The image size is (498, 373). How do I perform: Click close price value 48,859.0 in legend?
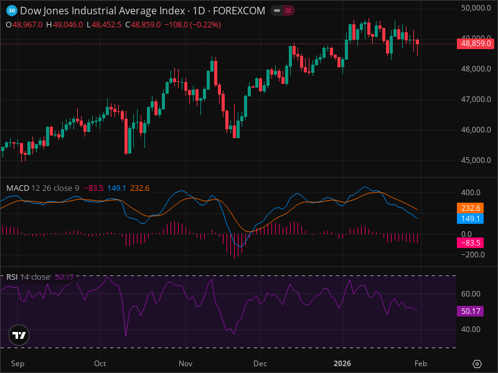(x=146, y=25)
